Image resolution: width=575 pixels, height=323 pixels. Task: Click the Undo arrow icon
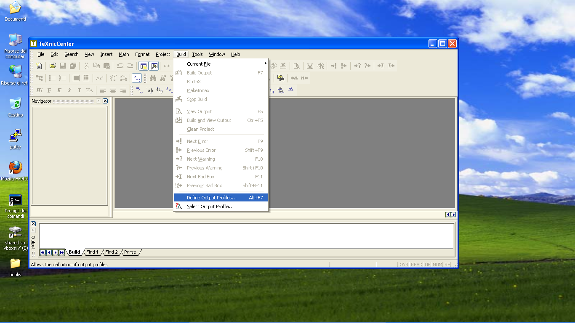pos(120,66)
